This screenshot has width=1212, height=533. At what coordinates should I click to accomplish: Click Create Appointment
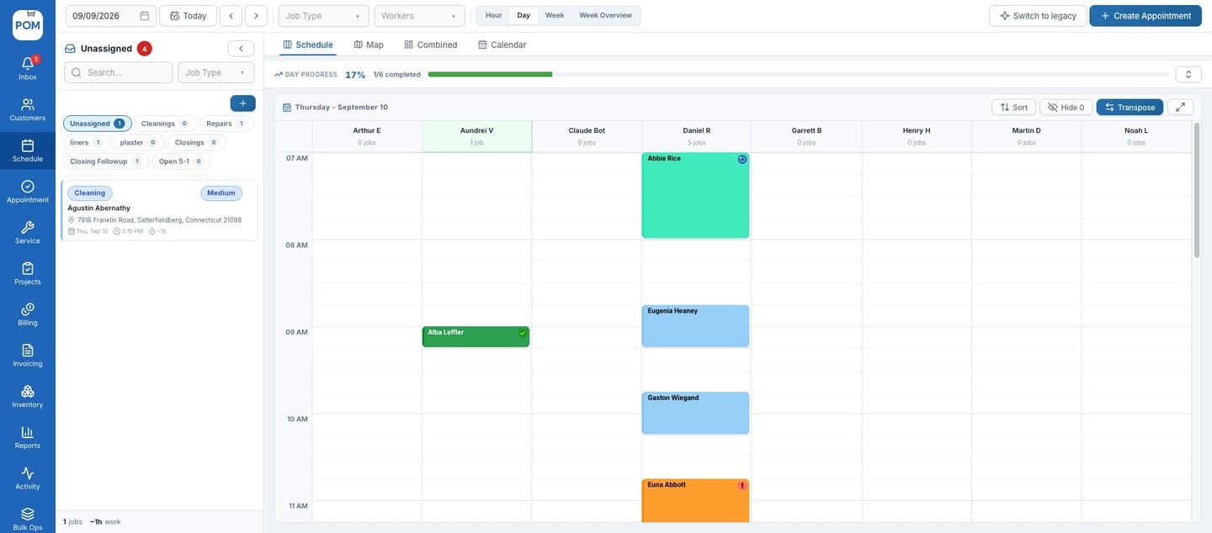pos(1146,16)
